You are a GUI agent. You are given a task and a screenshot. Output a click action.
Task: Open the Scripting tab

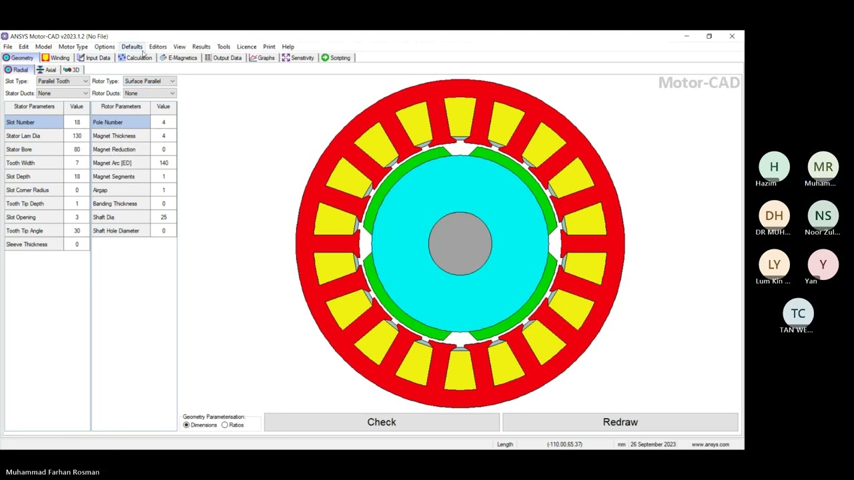(336, 58)
